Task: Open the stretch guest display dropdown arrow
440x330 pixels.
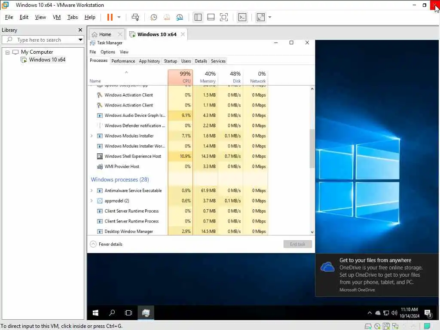Action: click(270, 17)
